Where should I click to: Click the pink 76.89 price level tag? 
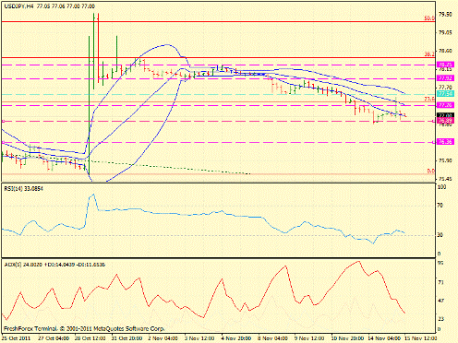click(x=445, y=121)
